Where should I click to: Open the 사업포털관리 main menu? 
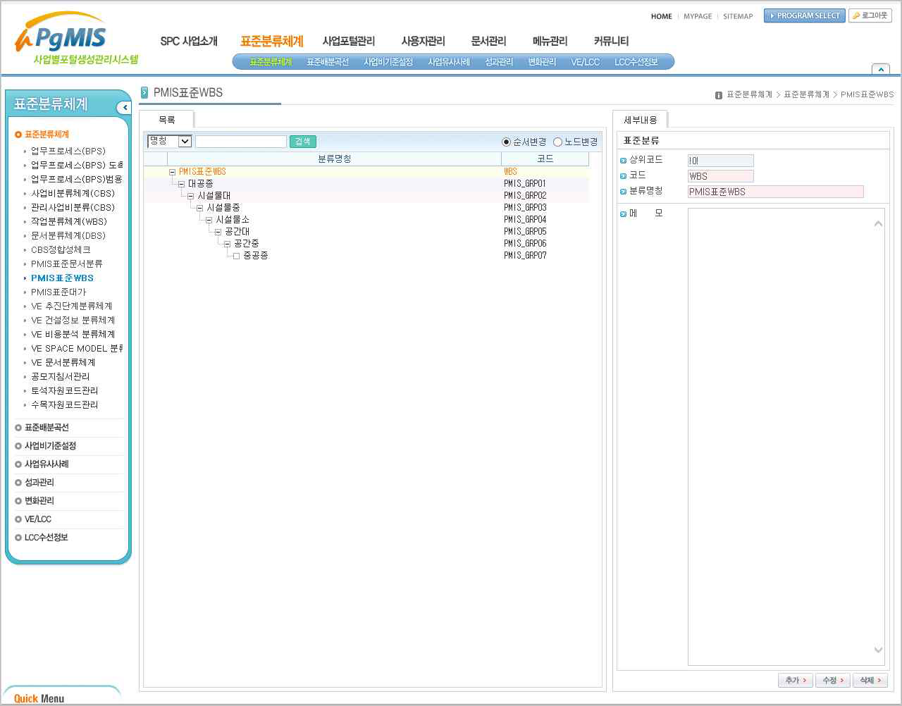tap(349, 42)
